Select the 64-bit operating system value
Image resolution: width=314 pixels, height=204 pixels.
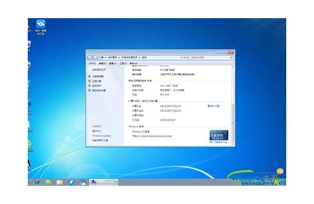point(167,70)
